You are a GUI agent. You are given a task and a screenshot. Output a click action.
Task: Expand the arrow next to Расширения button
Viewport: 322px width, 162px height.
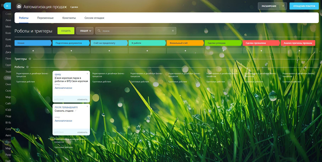(283, 6)
